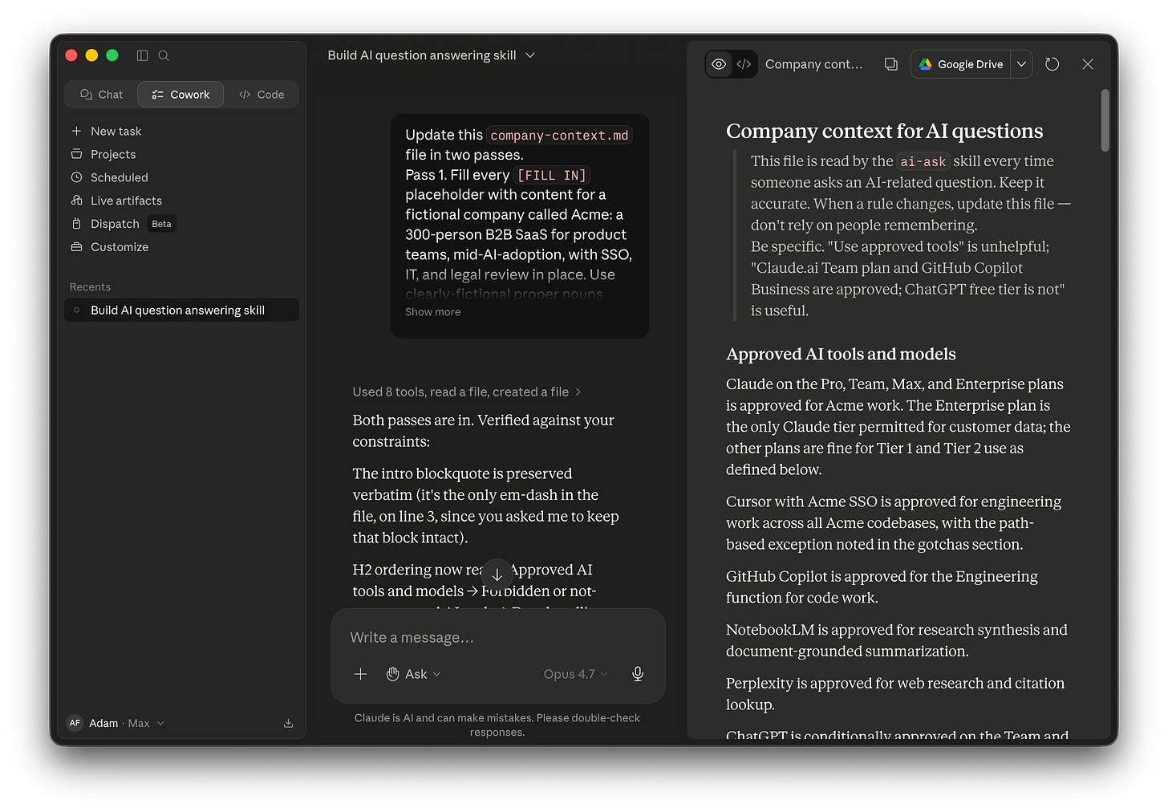The width and height of the screenshot is (1168, 812).
Task: Click the Cursor with Acme SSO paragraph
Action: click(x=894, y=522)
